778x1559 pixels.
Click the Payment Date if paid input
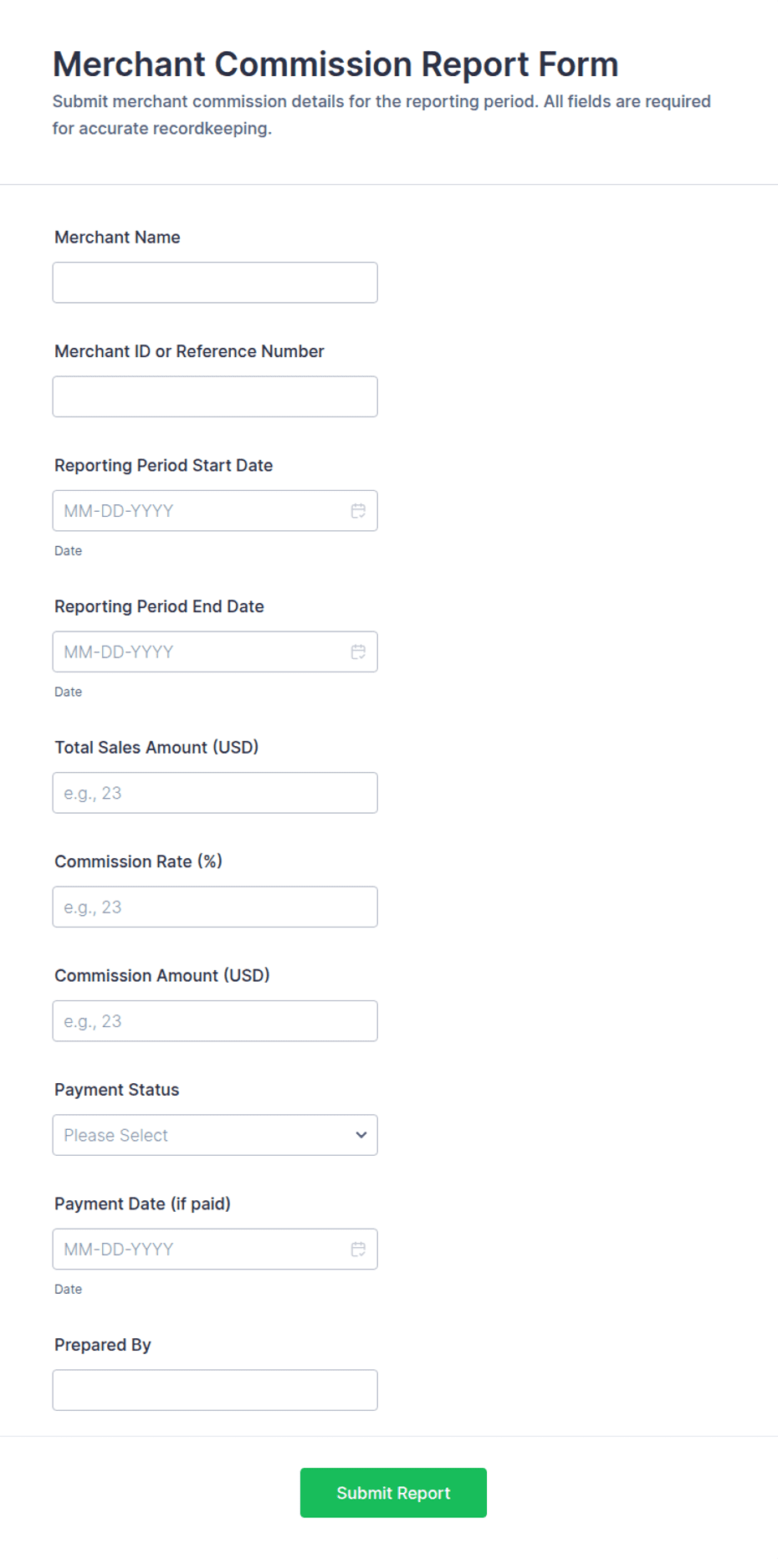(x=215, y=1249)
